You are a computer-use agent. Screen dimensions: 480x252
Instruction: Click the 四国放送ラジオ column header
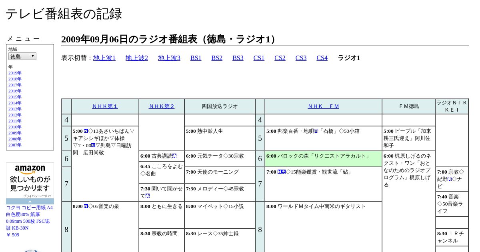click(220, 106)
